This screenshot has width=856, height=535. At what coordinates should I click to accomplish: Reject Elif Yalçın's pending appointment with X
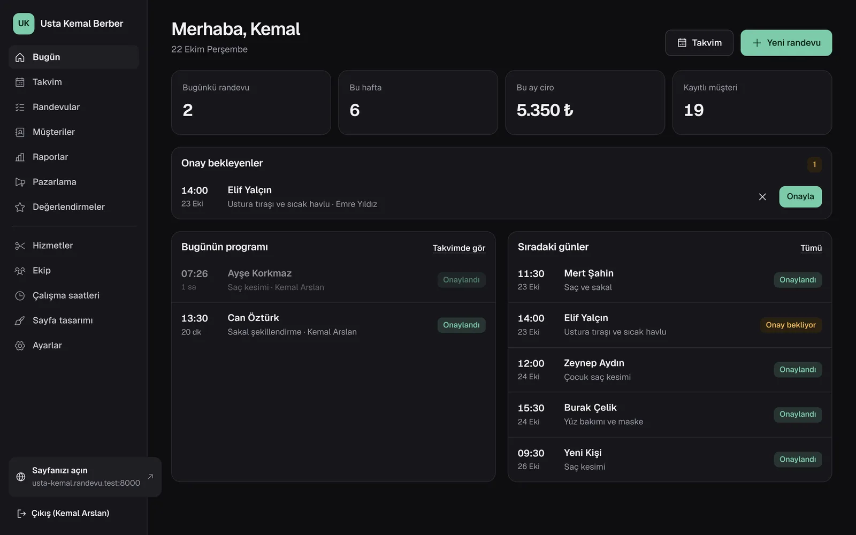[x=762, y=197]
